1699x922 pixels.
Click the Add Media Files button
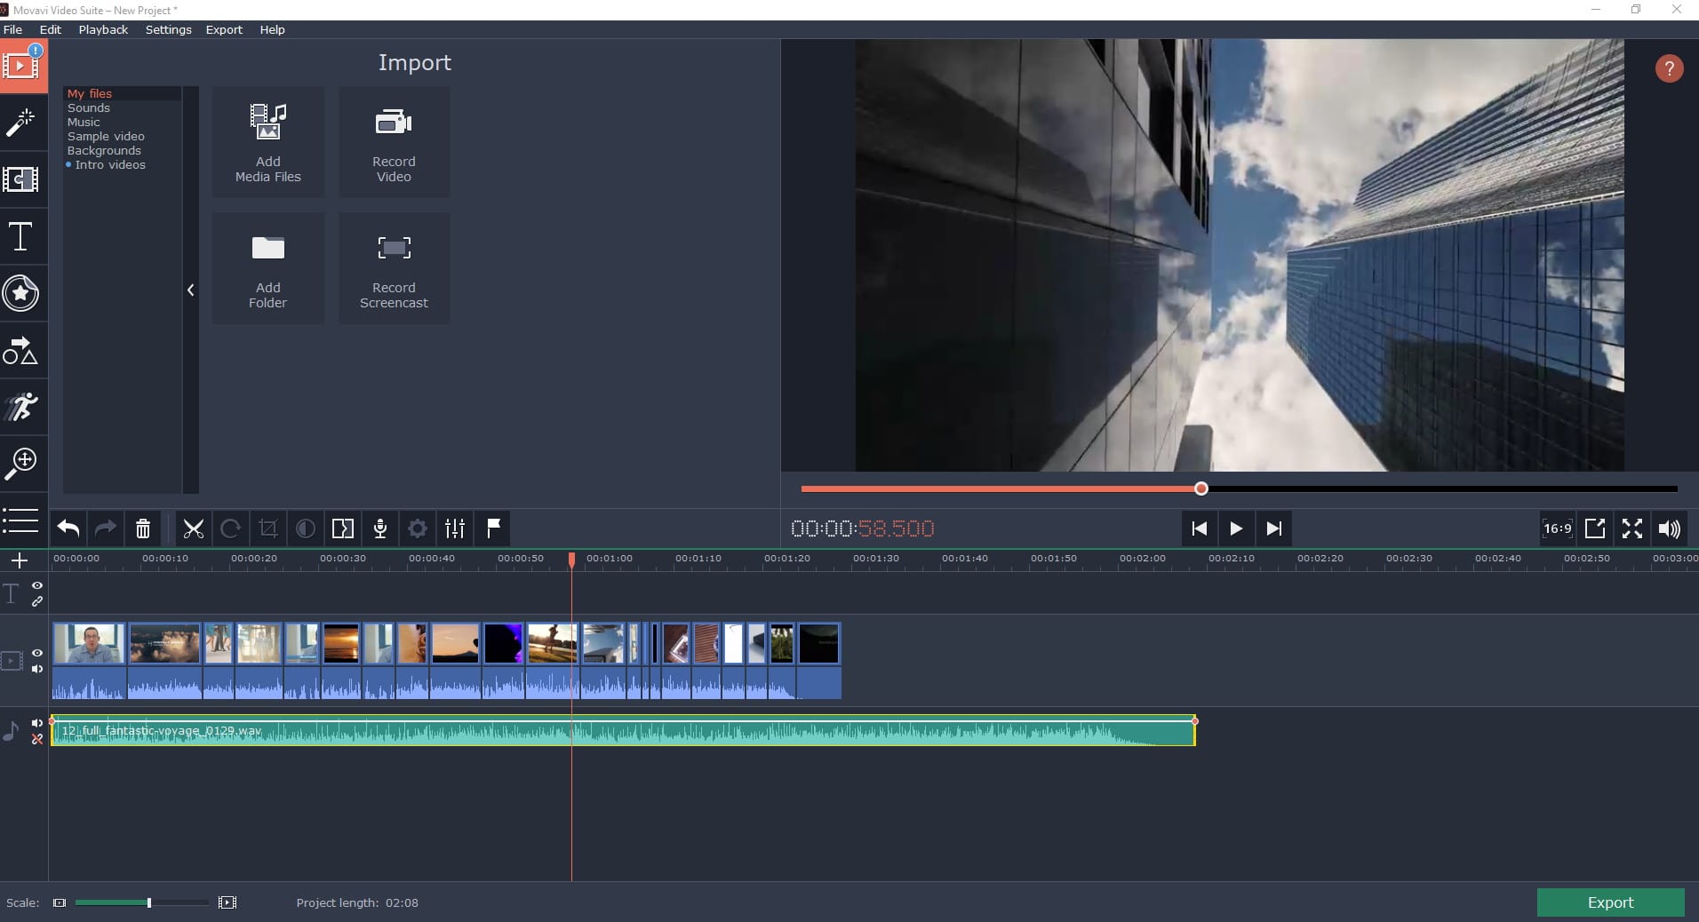pos(267,142)
